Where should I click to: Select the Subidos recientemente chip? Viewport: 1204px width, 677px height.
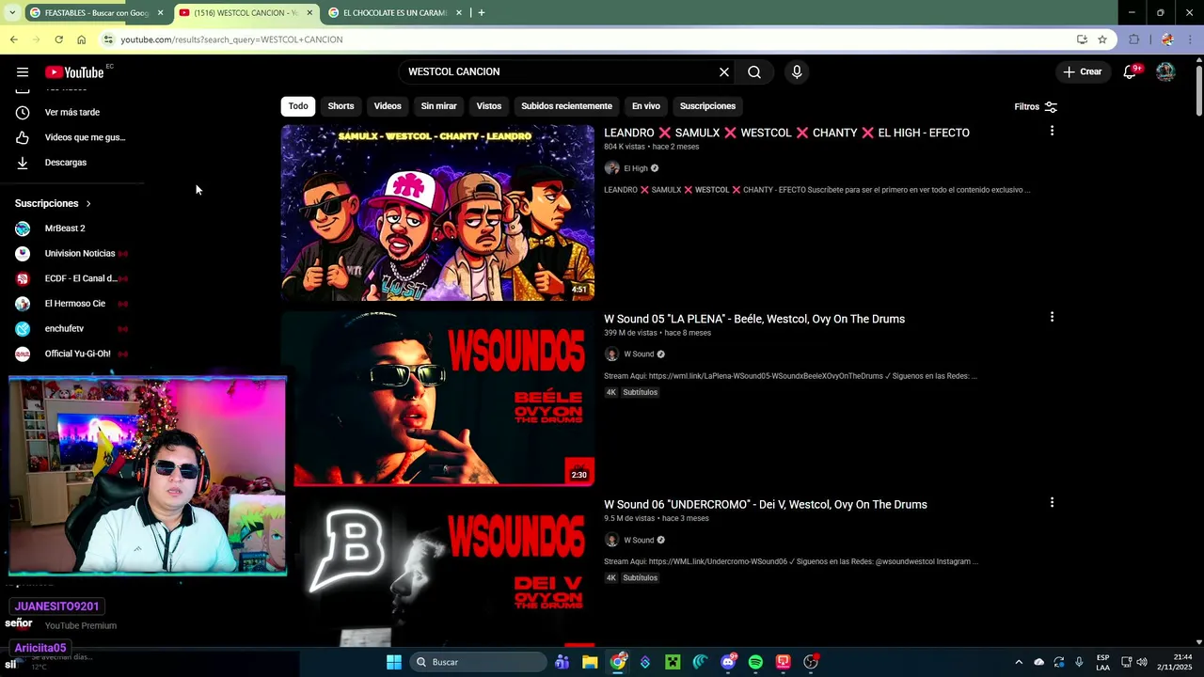pos(566,106)
